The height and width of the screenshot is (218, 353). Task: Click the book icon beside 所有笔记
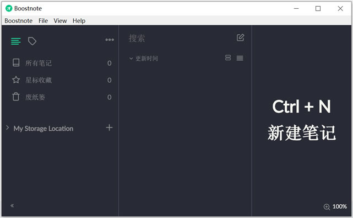click(16, 62)
